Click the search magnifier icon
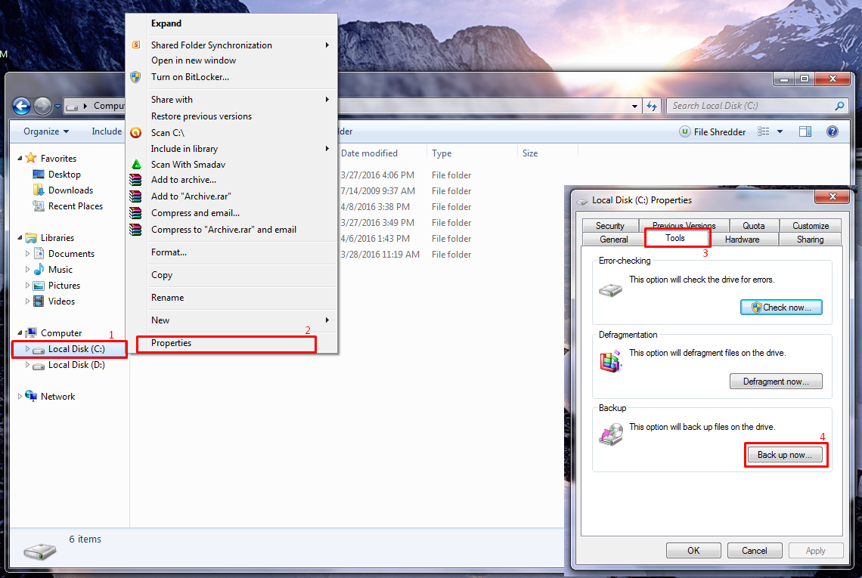The image size is (862, 578). (839, 106)
